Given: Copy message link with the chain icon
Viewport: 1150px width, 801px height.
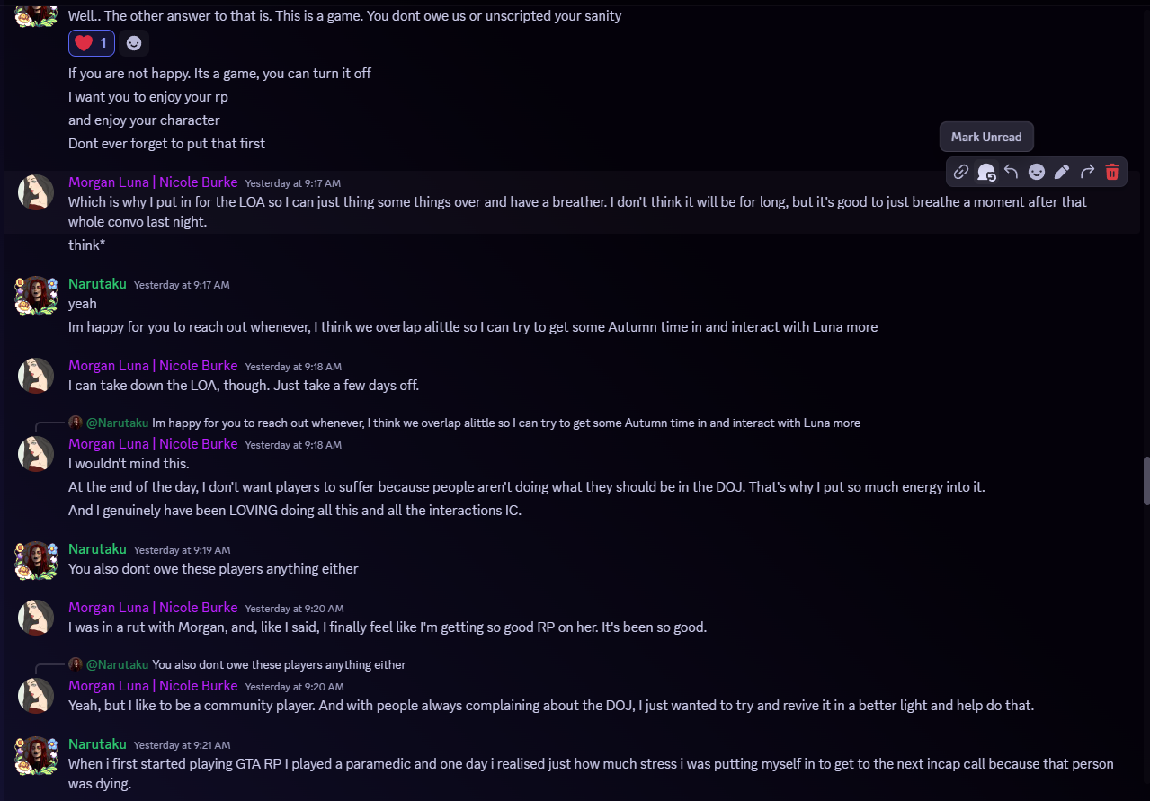Looking at the screenshot, I should click(961, 172).
